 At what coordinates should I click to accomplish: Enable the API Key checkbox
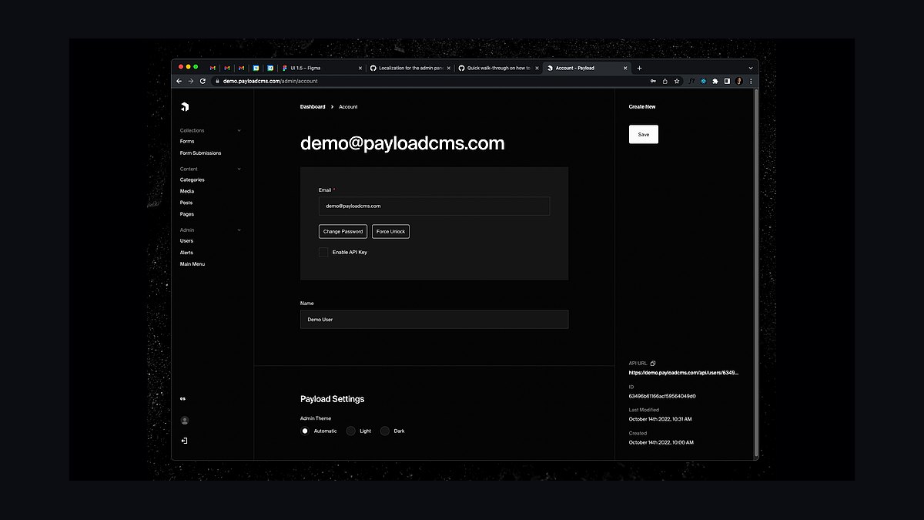323,252
